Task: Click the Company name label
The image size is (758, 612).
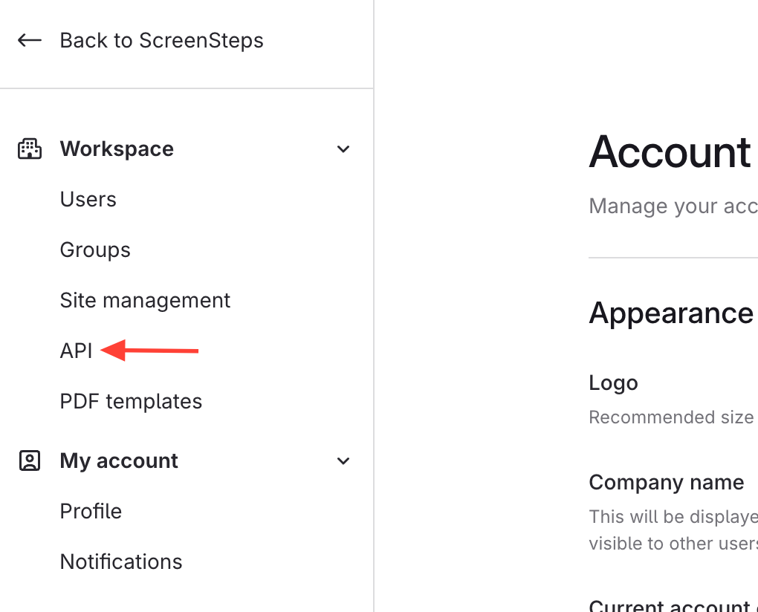Action: (x=666, y=482)
